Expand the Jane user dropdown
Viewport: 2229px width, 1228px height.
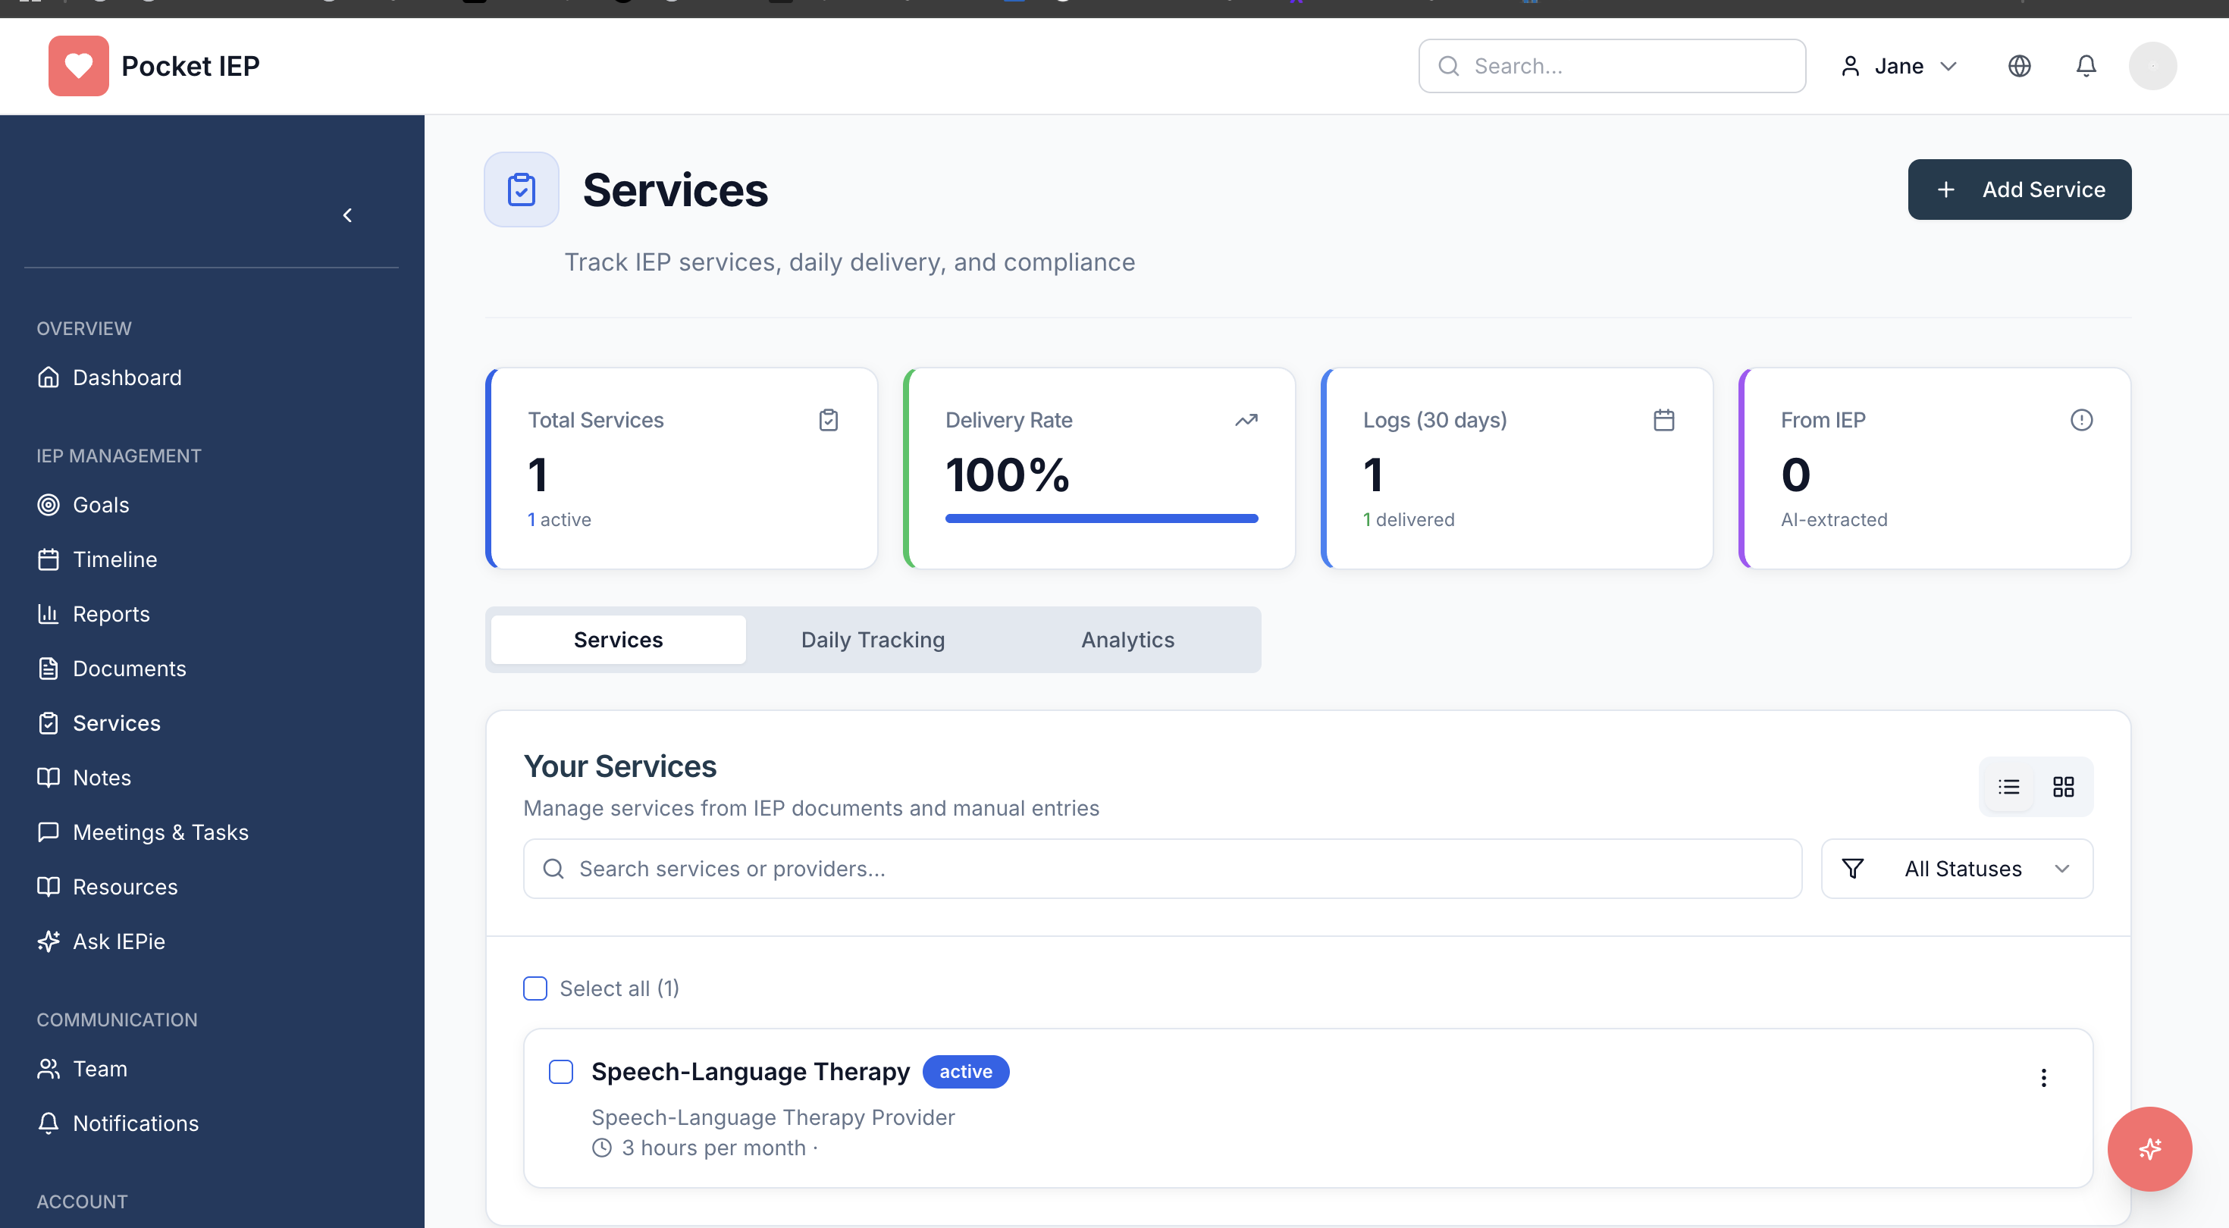(x=1899, y=66)
